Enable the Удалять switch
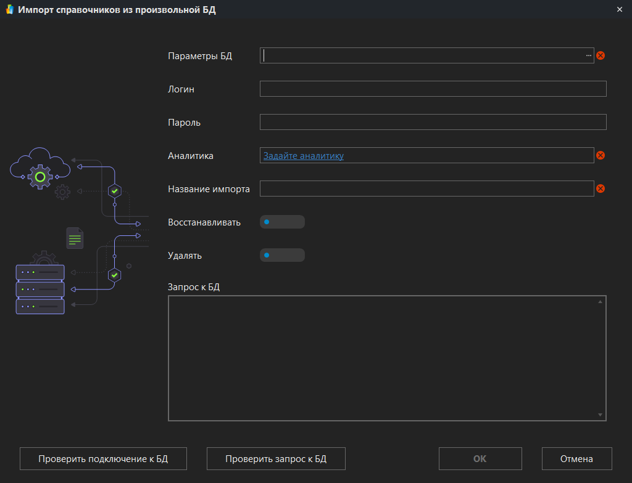Screen dimensions: 632x483 pos(282,255)
